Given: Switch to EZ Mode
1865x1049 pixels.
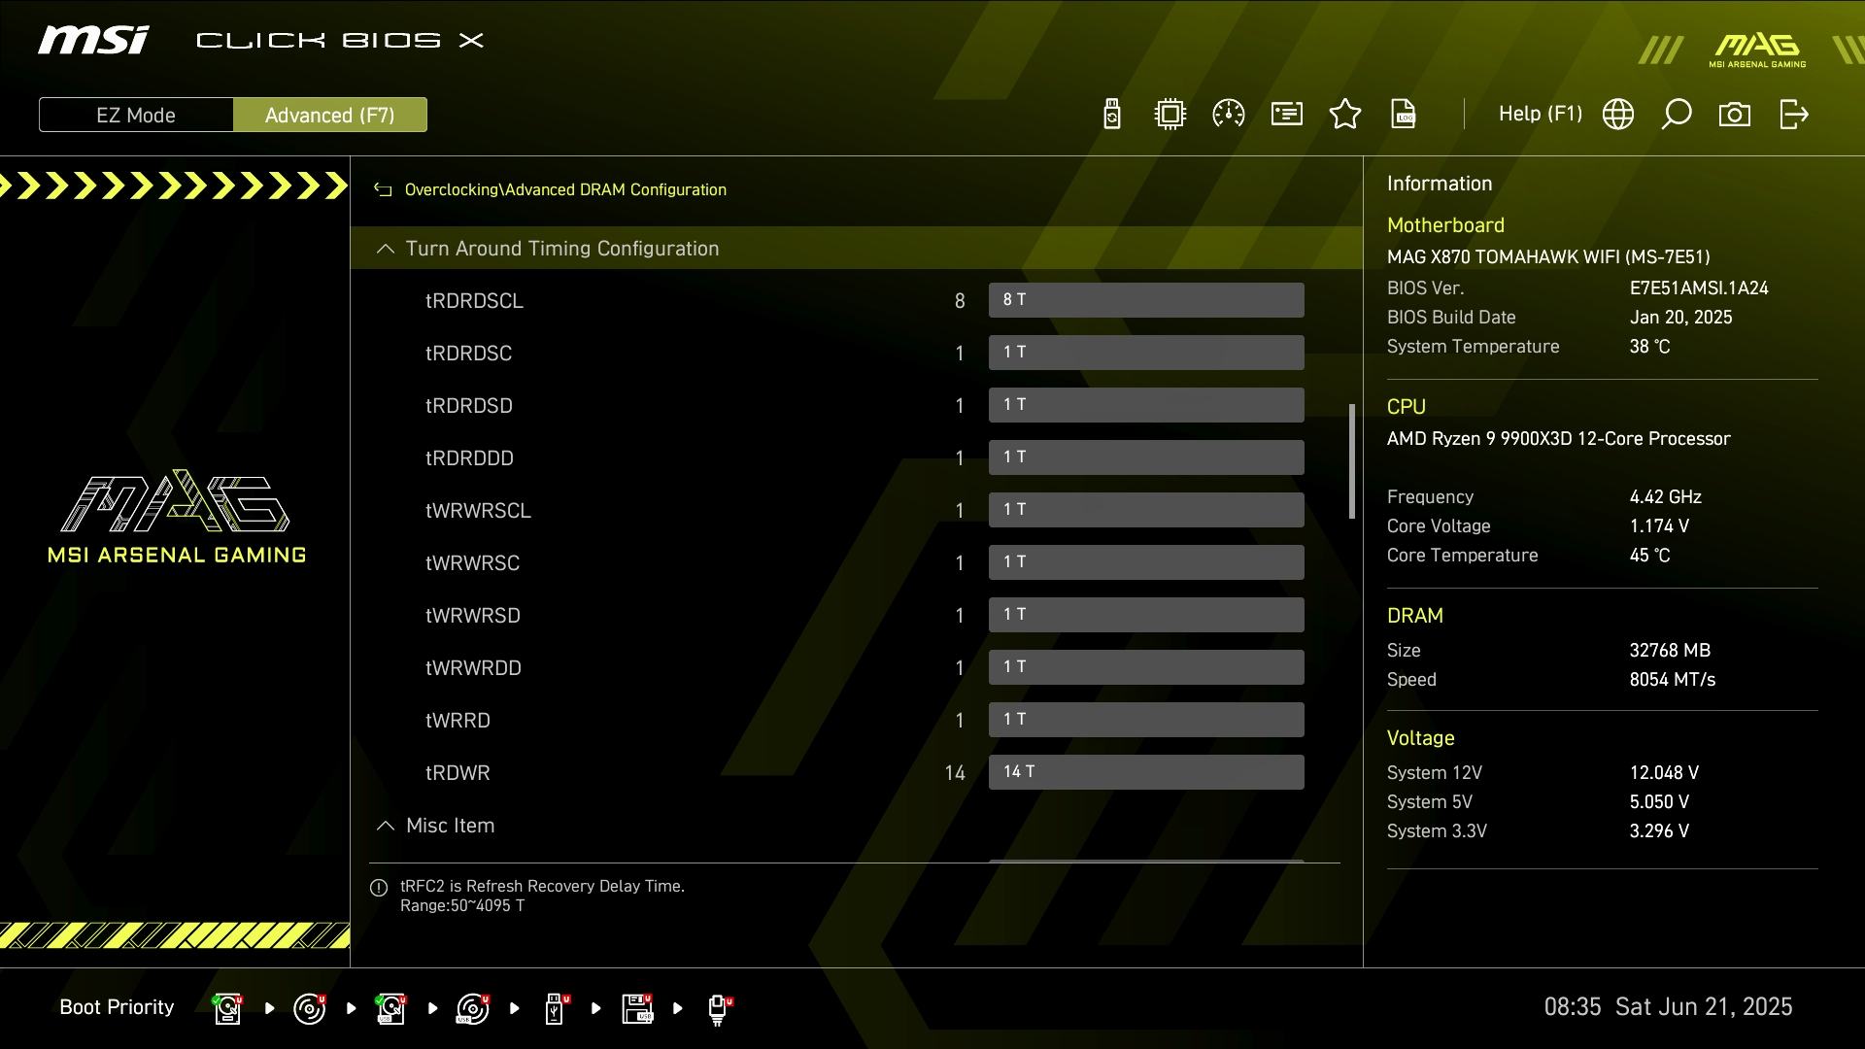Looking at the screenshot, I should click(136, 115).
